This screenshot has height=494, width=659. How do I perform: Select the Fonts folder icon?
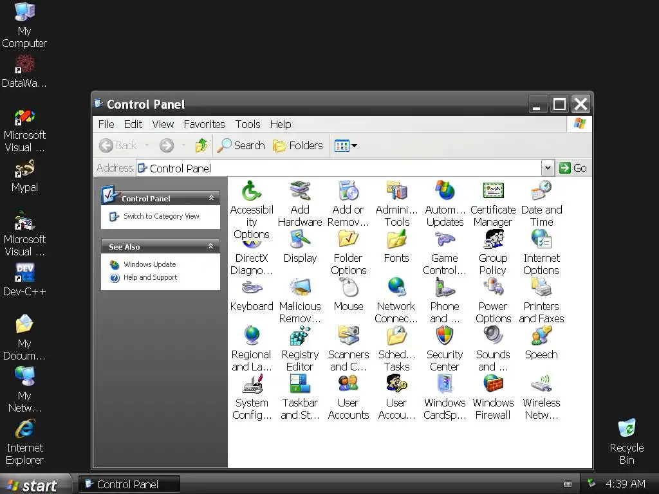click(x=396, y=239)
